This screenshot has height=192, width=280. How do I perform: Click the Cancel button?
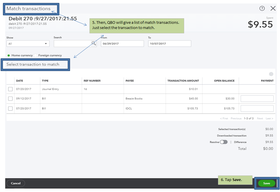[16, 183]
